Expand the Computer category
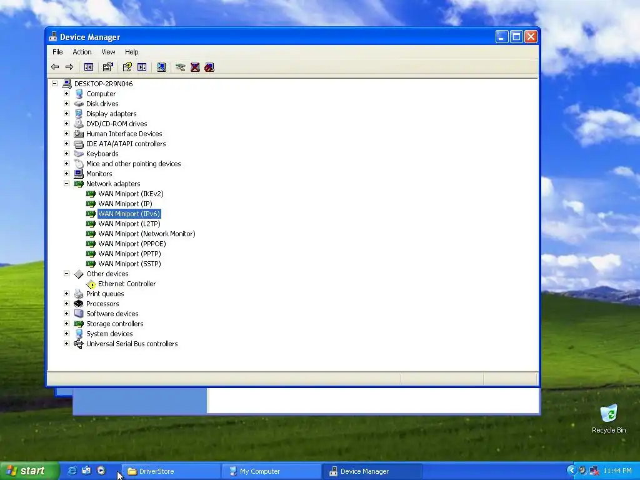This screenshot has height=480, width=640. 66,94
